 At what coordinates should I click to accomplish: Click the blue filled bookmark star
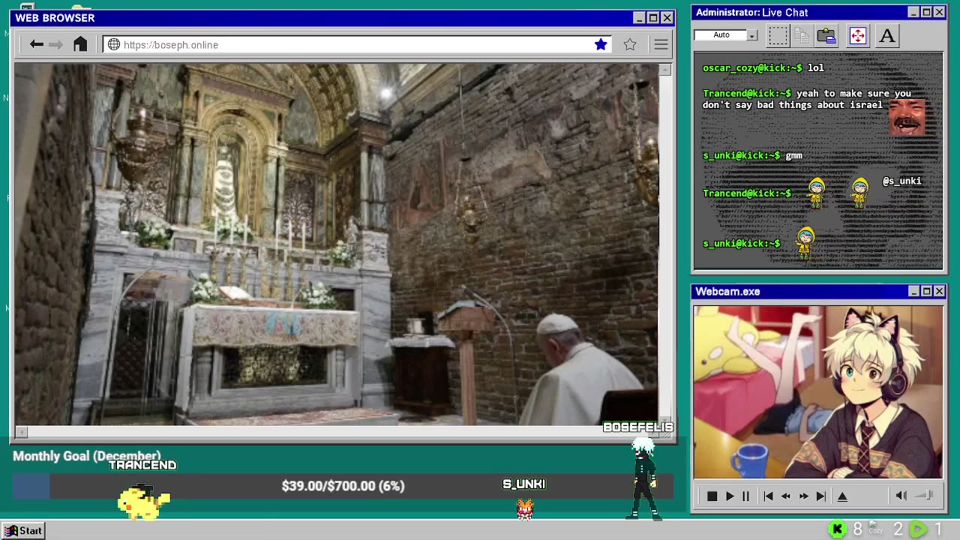601,45
